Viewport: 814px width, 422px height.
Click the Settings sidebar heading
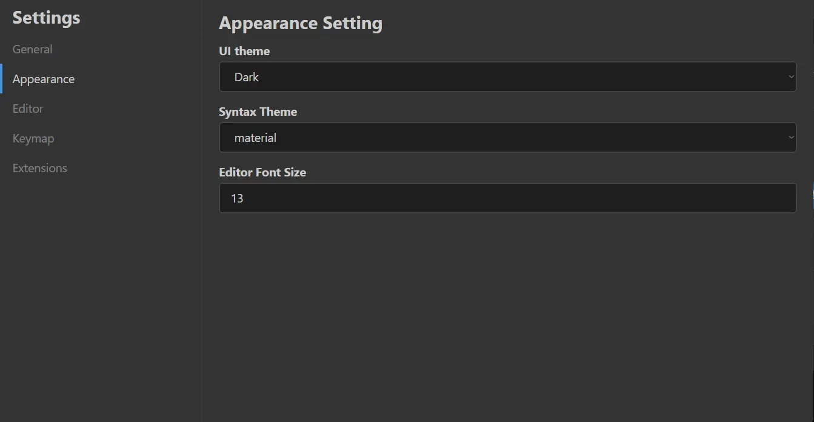coord(45,18)
